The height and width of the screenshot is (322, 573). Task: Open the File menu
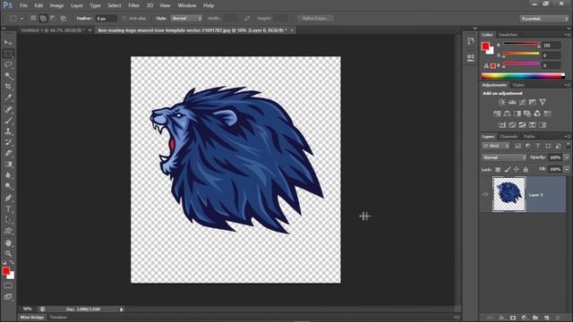(23, 5)
